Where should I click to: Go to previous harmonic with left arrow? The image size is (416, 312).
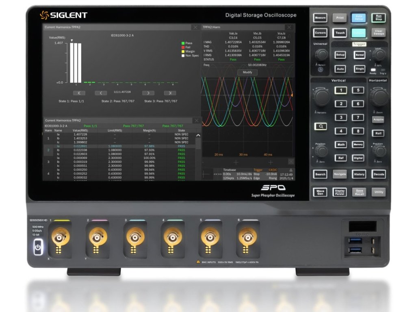point(101,93)
